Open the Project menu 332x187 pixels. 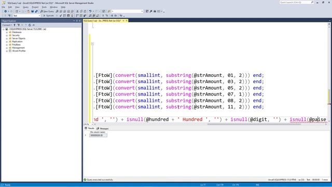35,7
